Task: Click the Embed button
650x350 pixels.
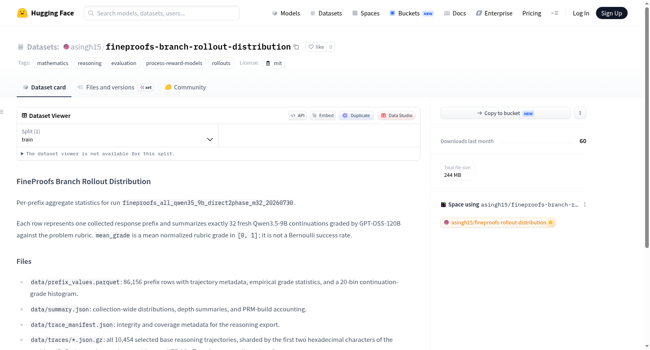Action: coord(323,115)
